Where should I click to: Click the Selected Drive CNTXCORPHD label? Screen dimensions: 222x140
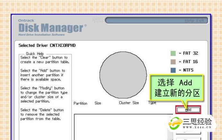click(47, 45)
